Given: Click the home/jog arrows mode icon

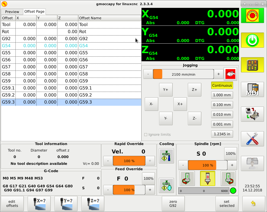Looking at the screenshot, I should coord(252,65).
